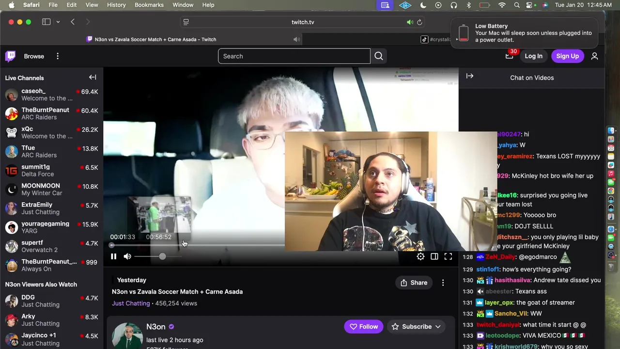The image size is (620, 349).
Task: Follow the N3on channel
Action: click(364, 327)
